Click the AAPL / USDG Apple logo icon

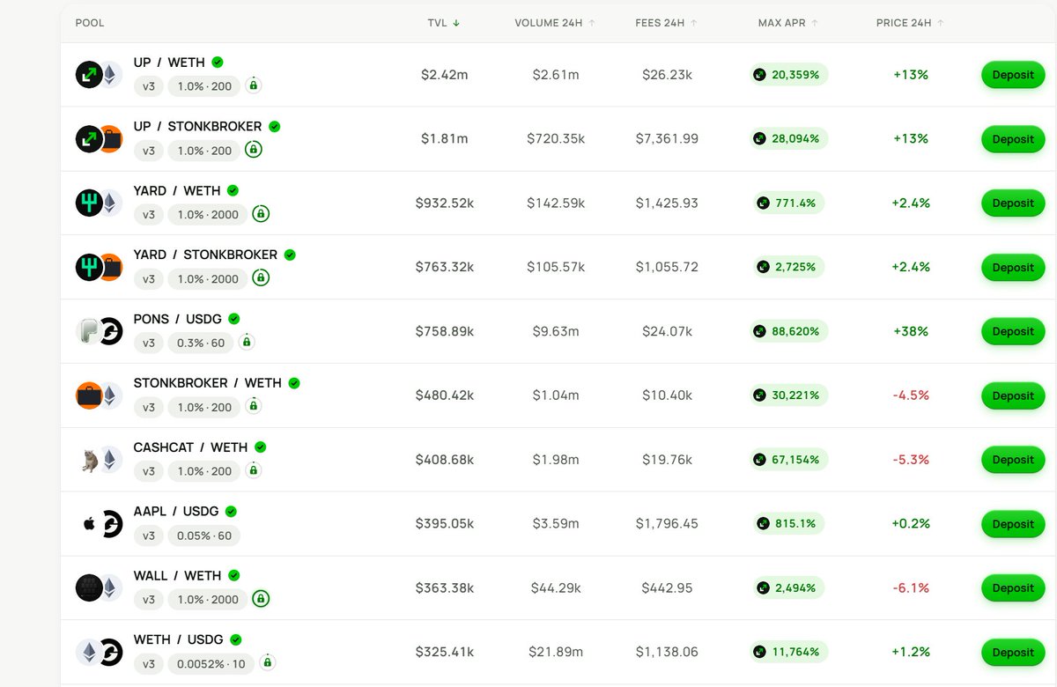click(x=89, y=524)
